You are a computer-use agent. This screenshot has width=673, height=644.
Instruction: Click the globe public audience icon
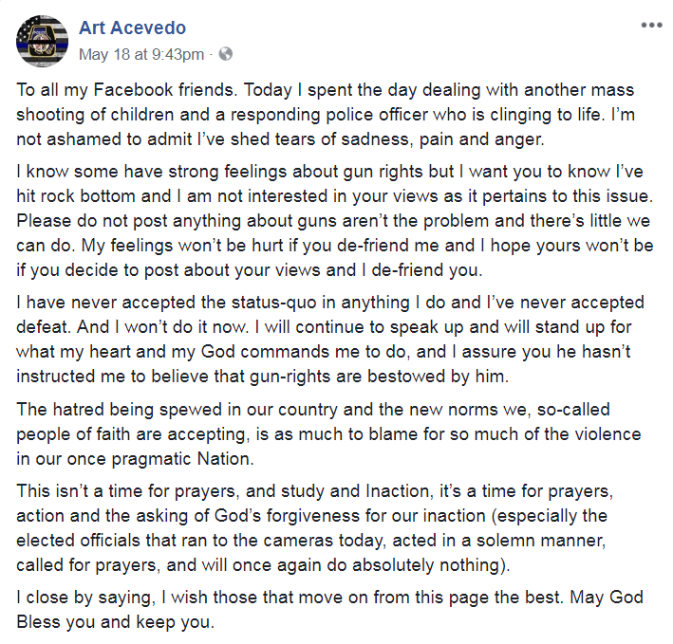coord(226,54)
